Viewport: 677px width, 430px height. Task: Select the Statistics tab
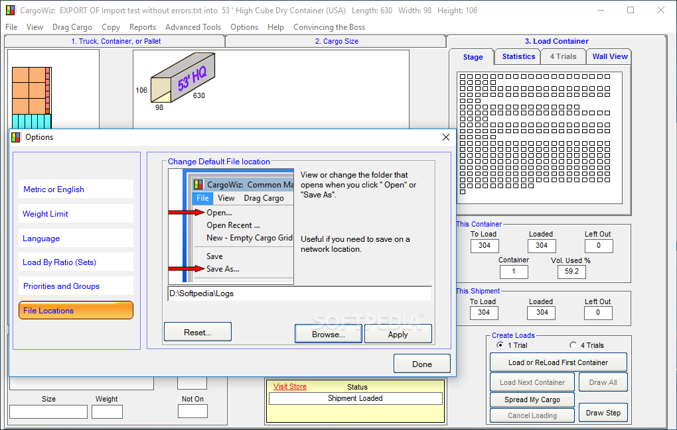coord(518,56)
